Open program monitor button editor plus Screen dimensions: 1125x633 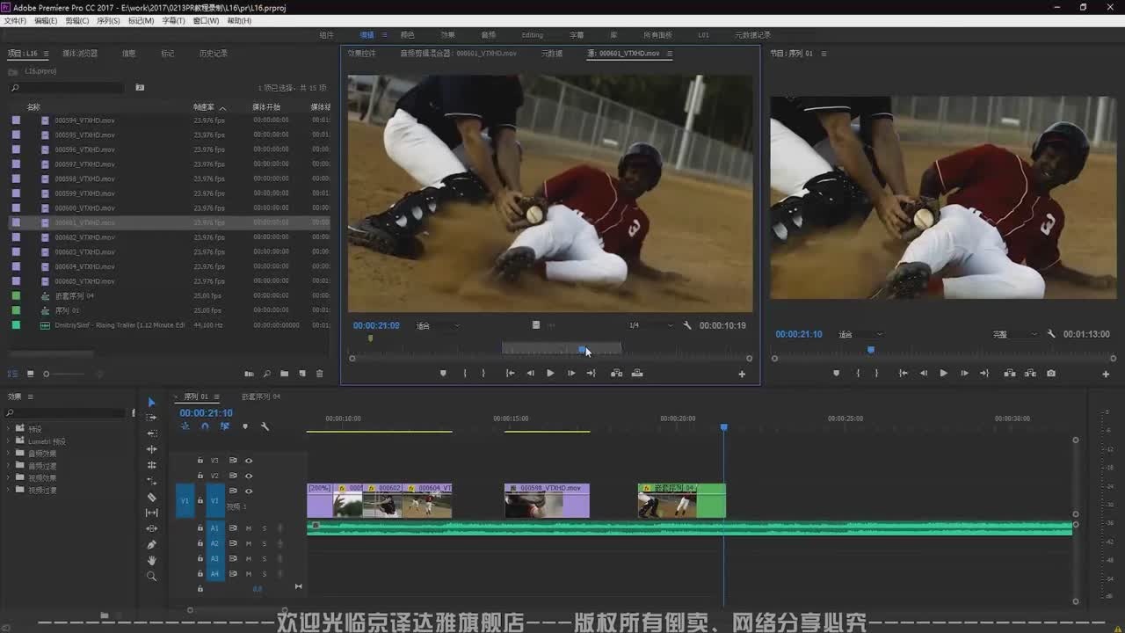point(1106,374)
